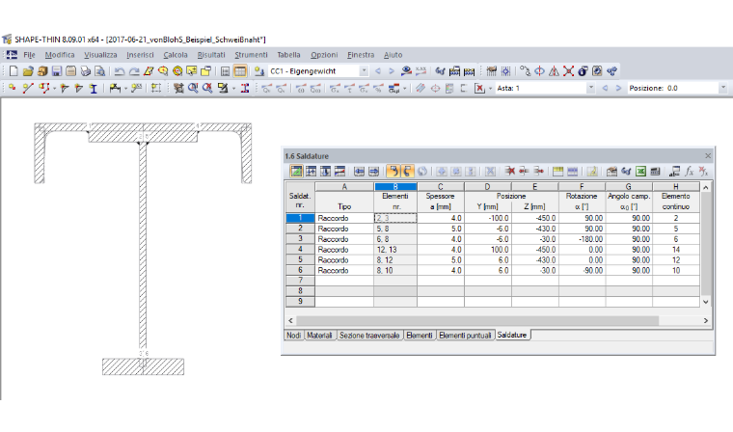The image size is (733, 432).
Task: Click scroll right arrow in Saldature table
Action: (x=706, y=320)
